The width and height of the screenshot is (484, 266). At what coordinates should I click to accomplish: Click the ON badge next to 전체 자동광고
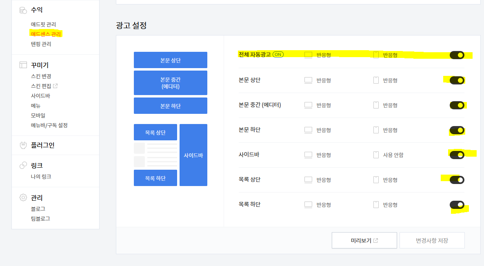pos(278,55)
